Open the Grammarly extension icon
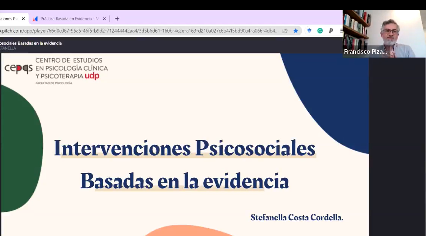The image size is (426, 236). [x=320, y=31]
